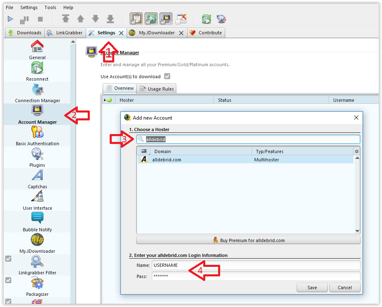Close the Add new Account dialog
This screenshot has width=382, height=307.
[356, 118]
